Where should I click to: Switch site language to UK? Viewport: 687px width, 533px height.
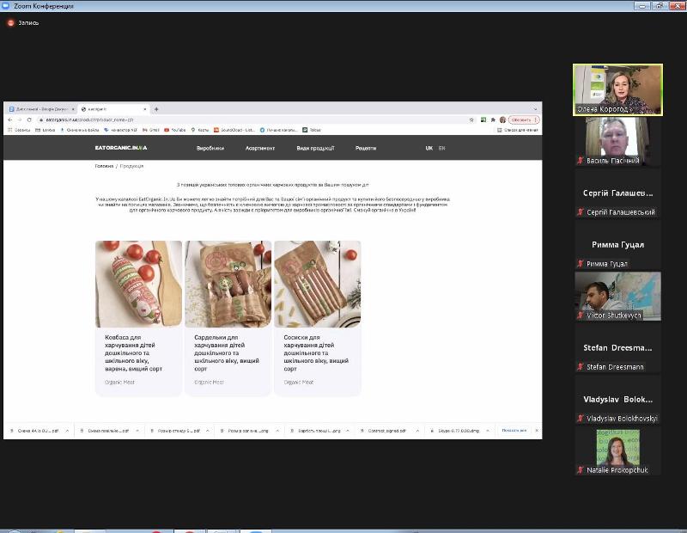coord(429,148)
